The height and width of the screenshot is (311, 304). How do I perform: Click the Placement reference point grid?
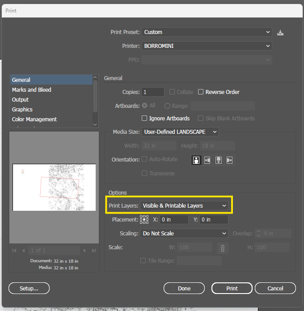coord(144,220)
